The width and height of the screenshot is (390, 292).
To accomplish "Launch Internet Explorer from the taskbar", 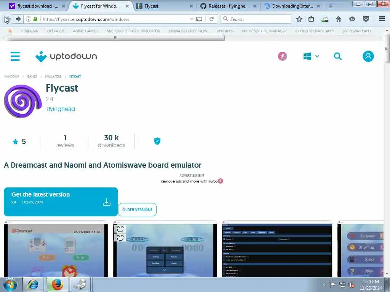I will (33, 284).
